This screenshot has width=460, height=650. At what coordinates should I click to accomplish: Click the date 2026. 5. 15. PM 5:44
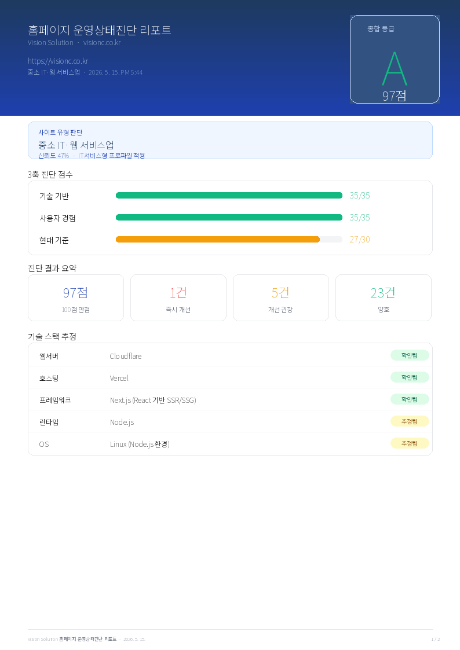(x=116, y=72)
